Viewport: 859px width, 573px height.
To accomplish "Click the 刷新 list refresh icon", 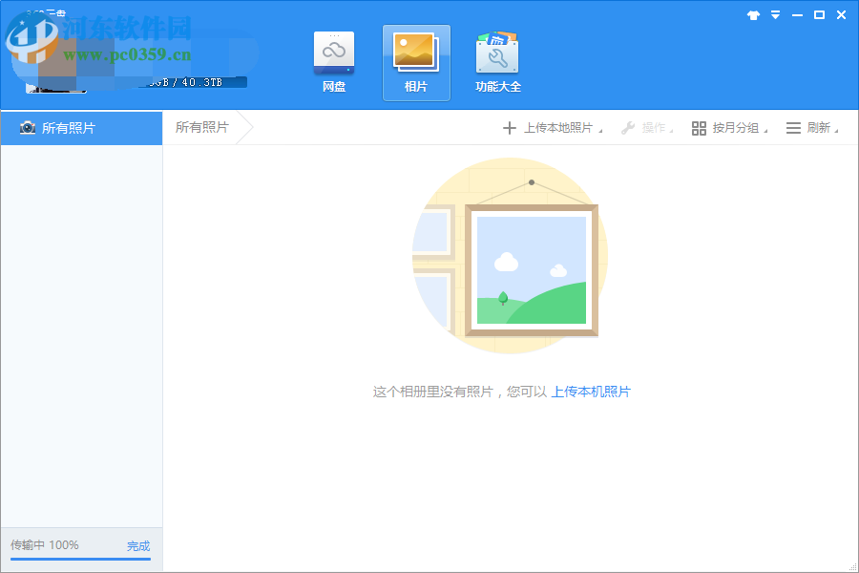I will [x=794, y=126].
